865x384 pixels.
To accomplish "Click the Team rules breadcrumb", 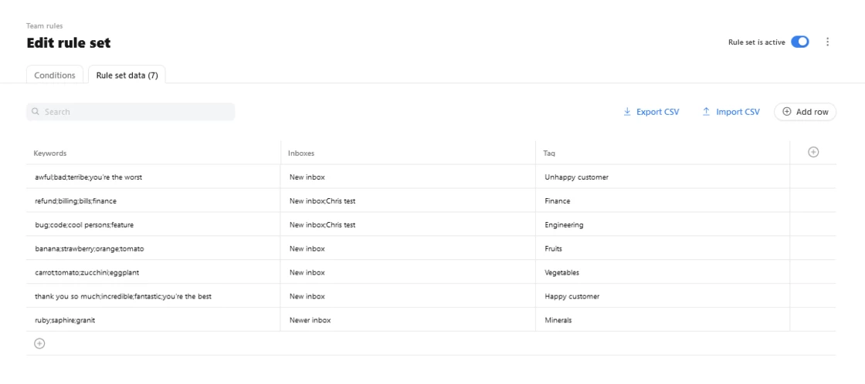I will click(x=45, y=26).
